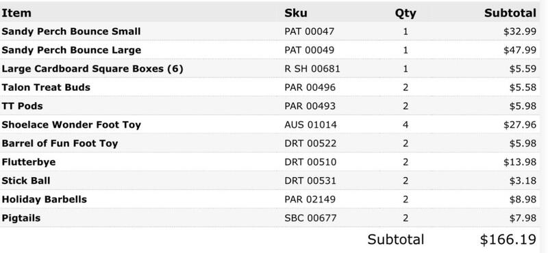This screenshot has height=253, width=548.
Task: Open the Sandy Perch Bounce Small item
Action: pyautogui.click(x=71, y=31)
